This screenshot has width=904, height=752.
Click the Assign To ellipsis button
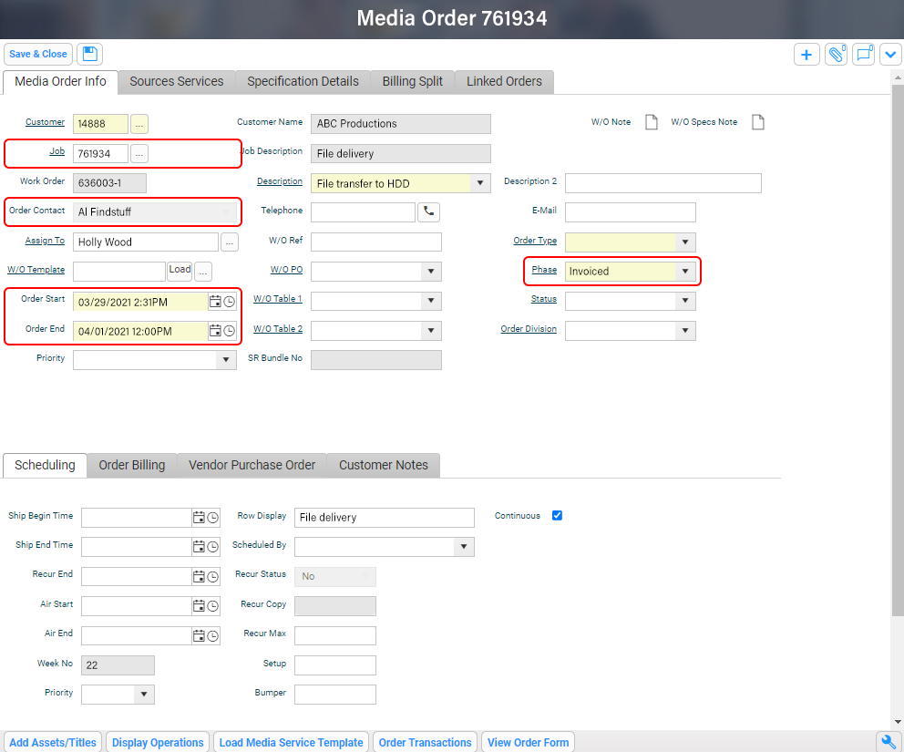click(229, 242)
